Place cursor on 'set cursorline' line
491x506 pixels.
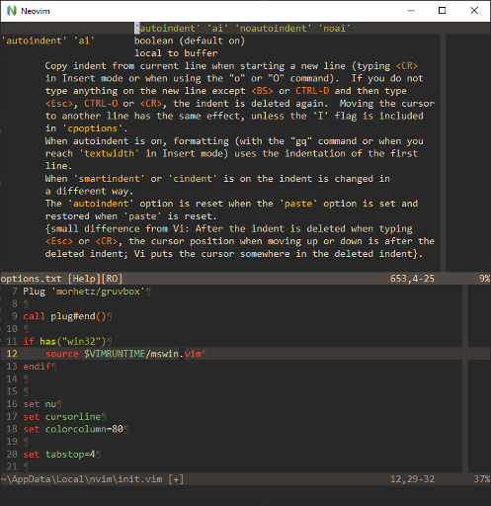point(62,417)
